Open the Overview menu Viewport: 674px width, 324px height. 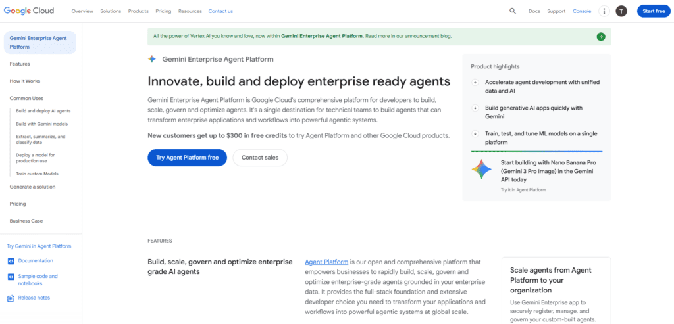point(82,11)
